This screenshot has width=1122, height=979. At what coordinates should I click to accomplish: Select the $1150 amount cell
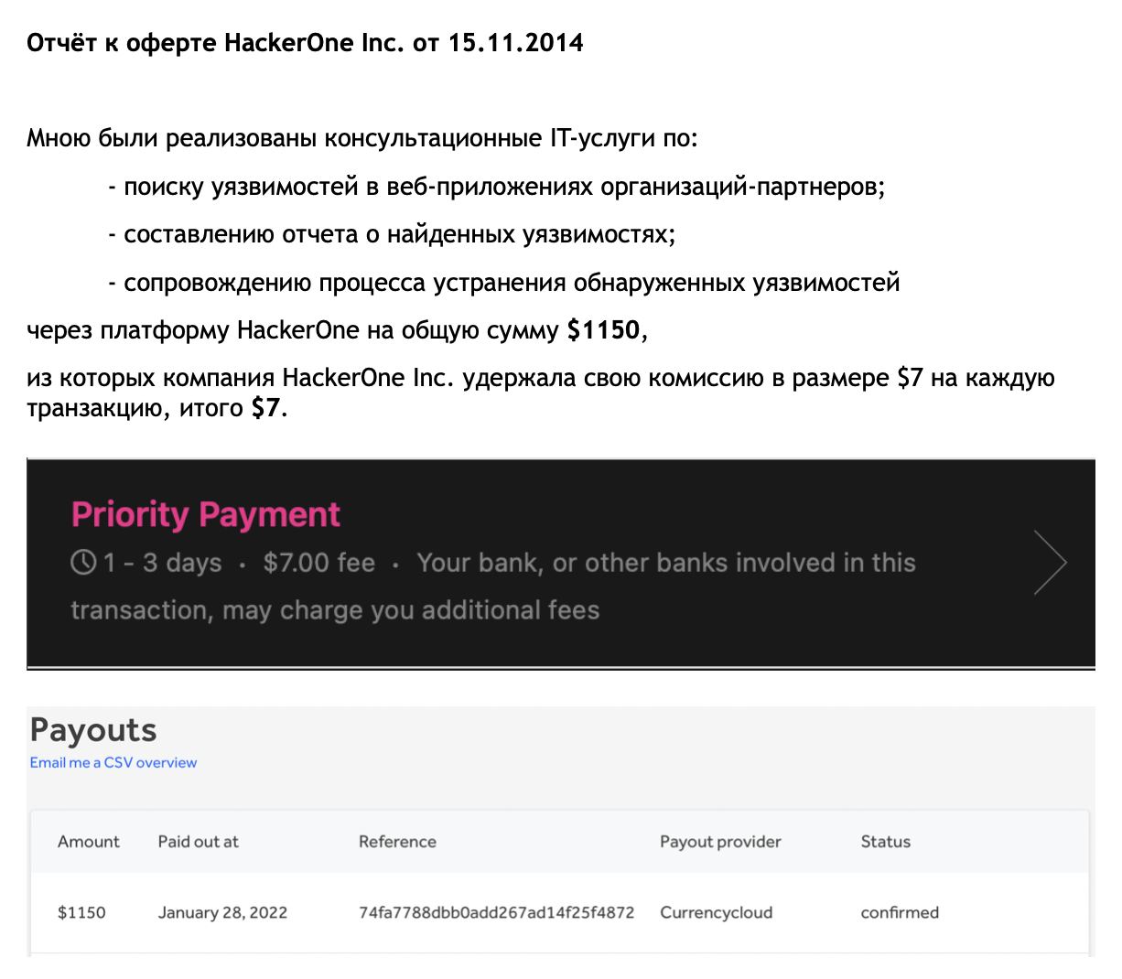[81, 912]
